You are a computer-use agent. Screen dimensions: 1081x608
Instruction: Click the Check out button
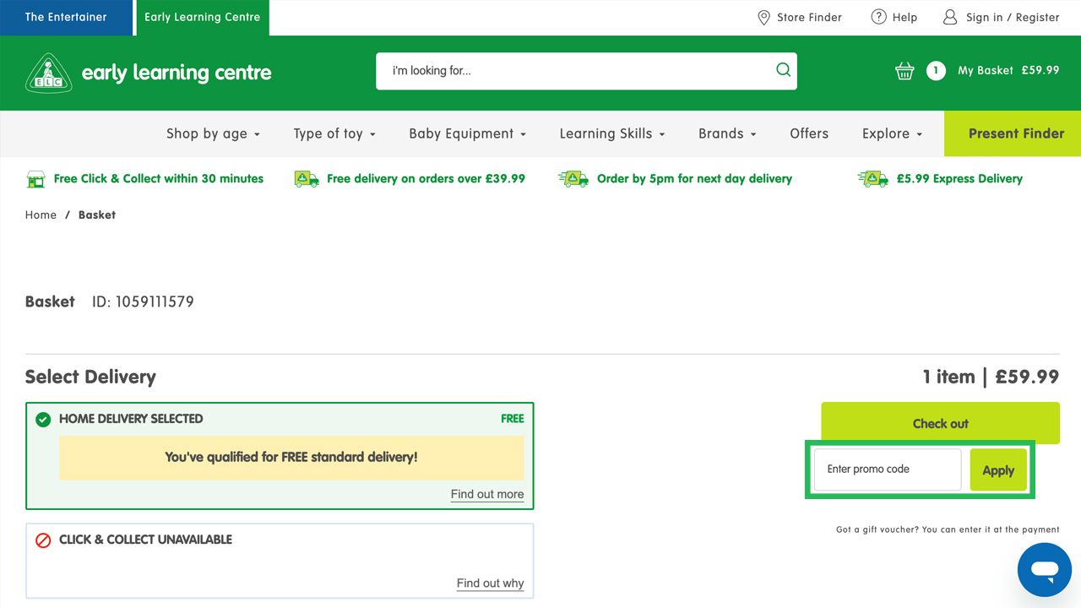pos(940,423)
